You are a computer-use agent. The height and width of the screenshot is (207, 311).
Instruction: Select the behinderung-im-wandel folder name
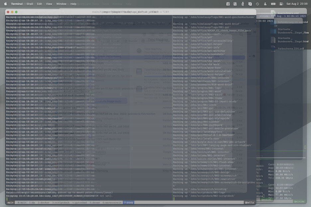(x=293, y=22)
